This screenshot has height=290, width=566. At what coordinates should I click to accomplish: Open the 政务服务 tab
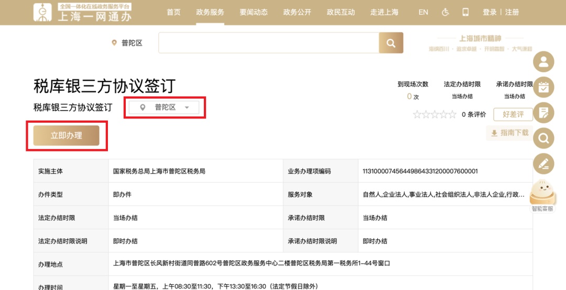(x=210, y=12)
